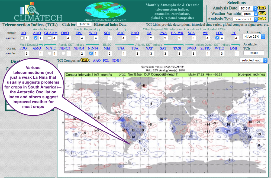Uncheck the AAO quartile checkbox
This screenshot has height=178, width=271.
click(36, 38)
